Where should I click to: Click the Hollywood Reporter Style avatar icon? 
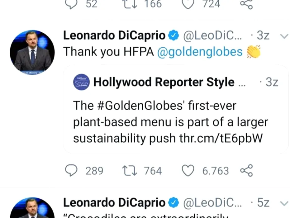[x=82, y=82]
